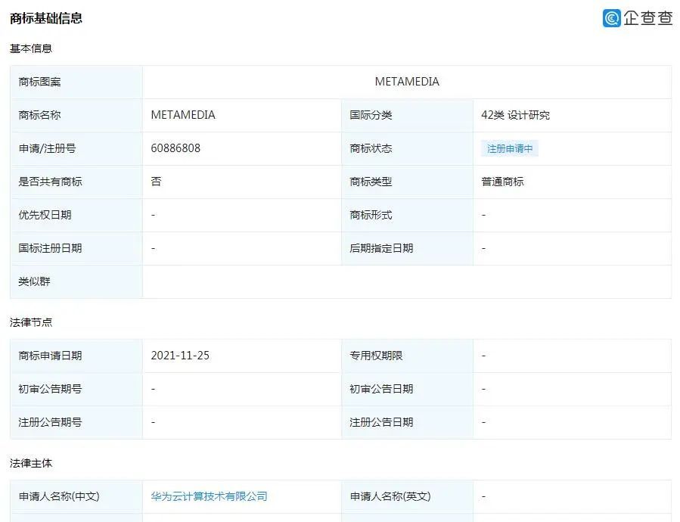Click METAMEDIA value beside 商标名称
This screenshot has width=680, height=522.
coord(183,115)
